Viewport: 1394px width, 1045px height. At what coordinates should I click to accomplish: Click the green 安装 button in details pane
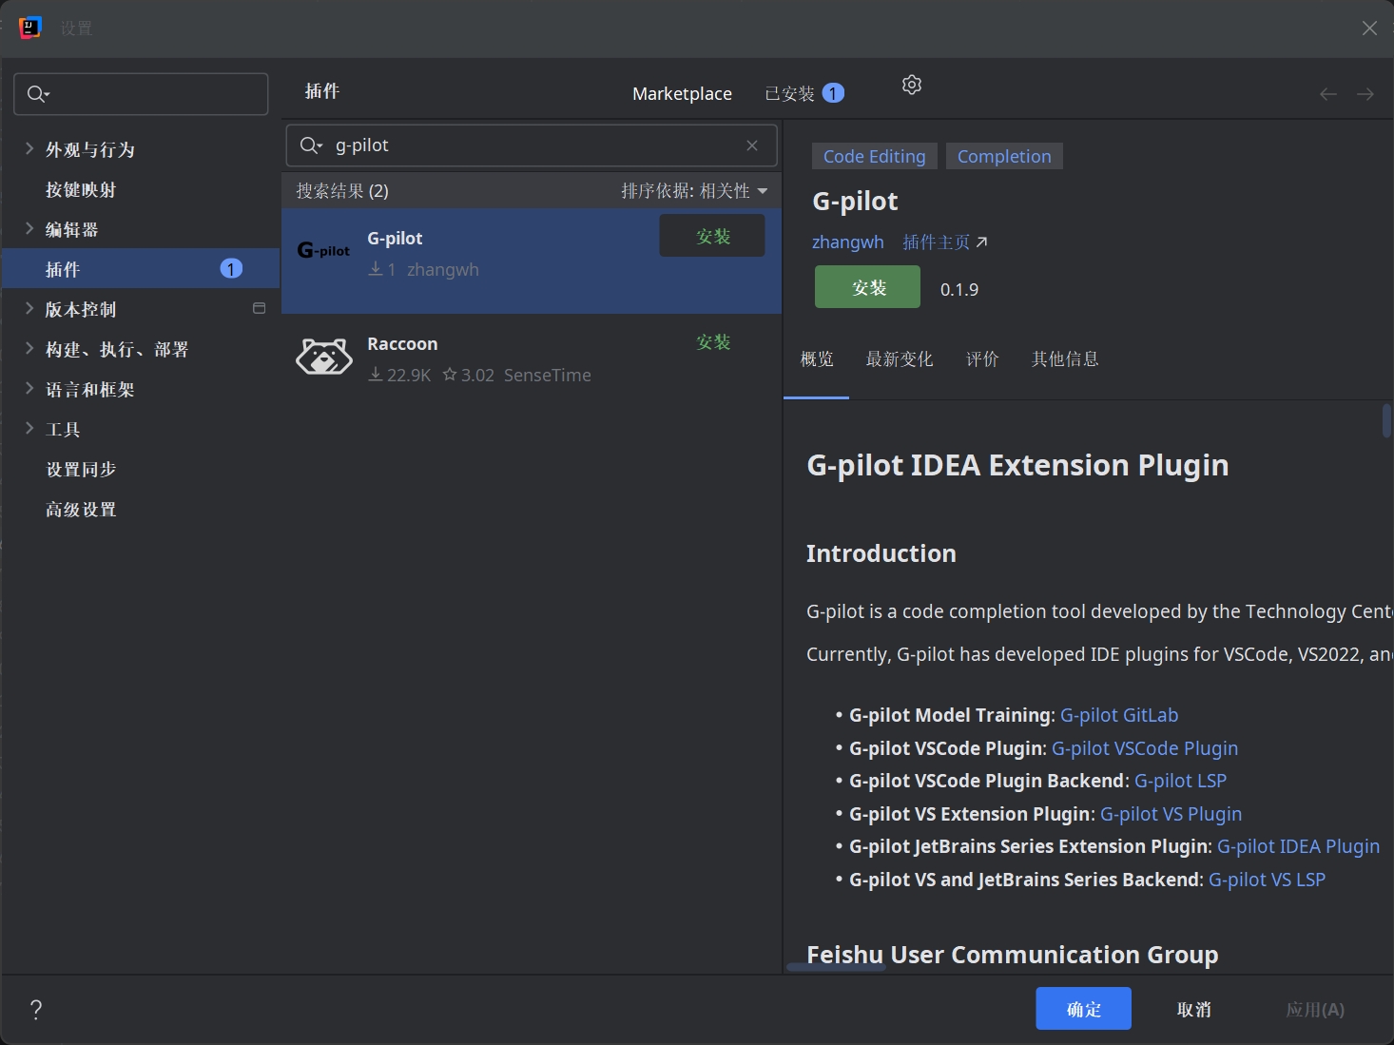pyautogui.click(x=867, y=287)
